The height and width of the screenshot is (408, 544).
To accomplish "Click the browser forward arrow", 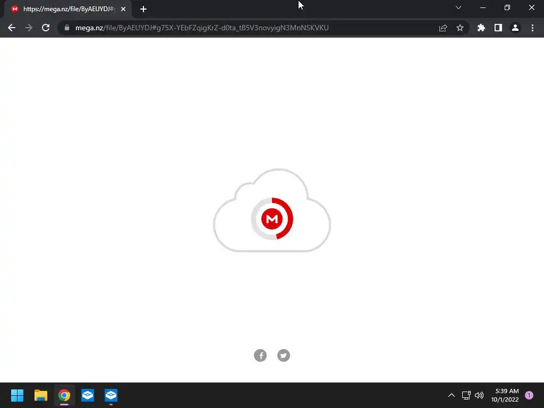I will [29, 28].
